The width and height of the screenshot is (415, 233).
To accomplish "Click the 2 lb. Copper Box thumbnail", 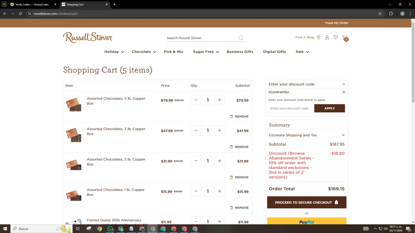I will pyautogui.click(x=74, y=165).
